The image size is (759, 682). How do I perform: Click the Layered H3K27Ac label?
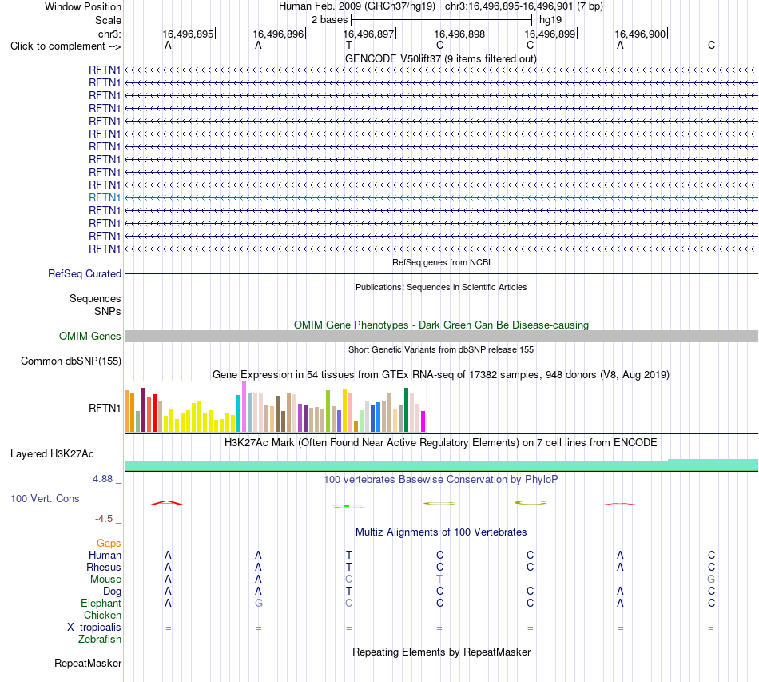click(52, 454)
